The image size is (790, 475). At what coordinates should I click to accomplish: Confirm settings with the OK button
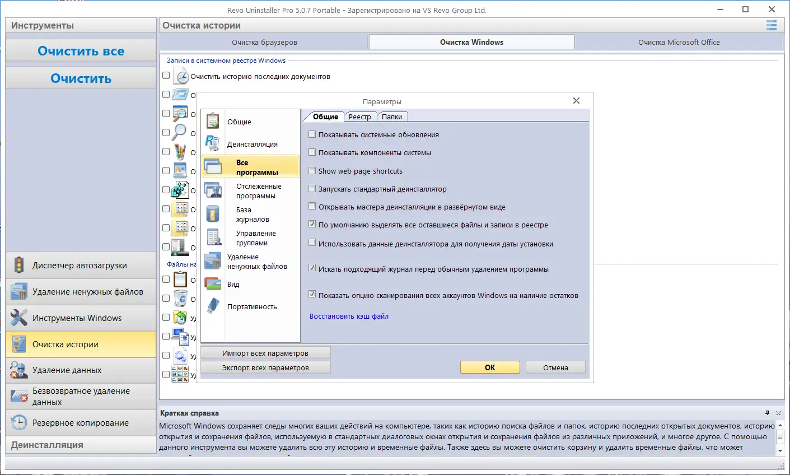(x=490, y=367)
